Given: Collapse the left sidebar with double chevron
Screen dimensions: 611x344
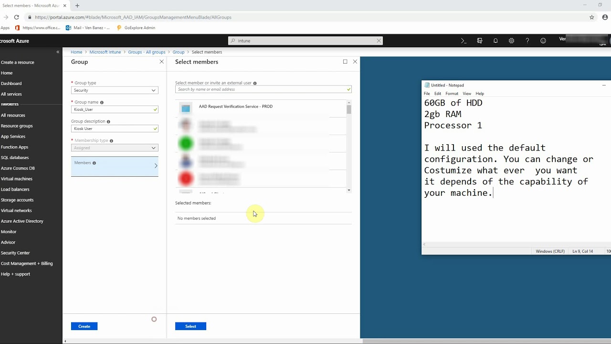Looking at the screenshot, I should coord(58,52).
